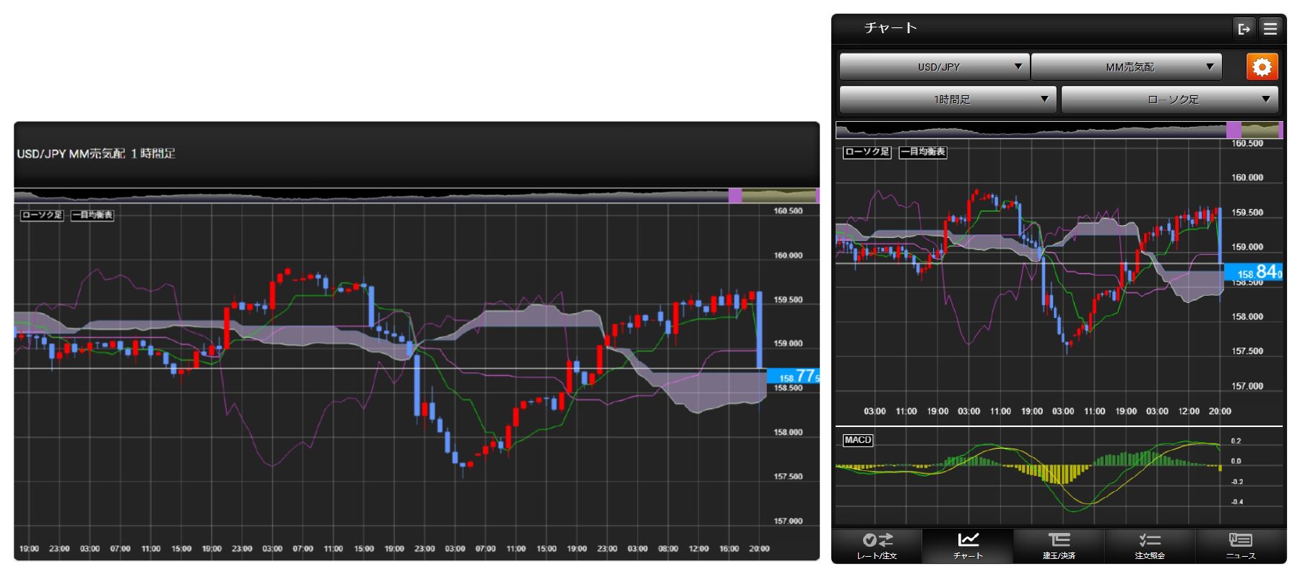1300x577 pixels.
Task: Click purple range handle on wide chart navigator
Action: [735, 195]
